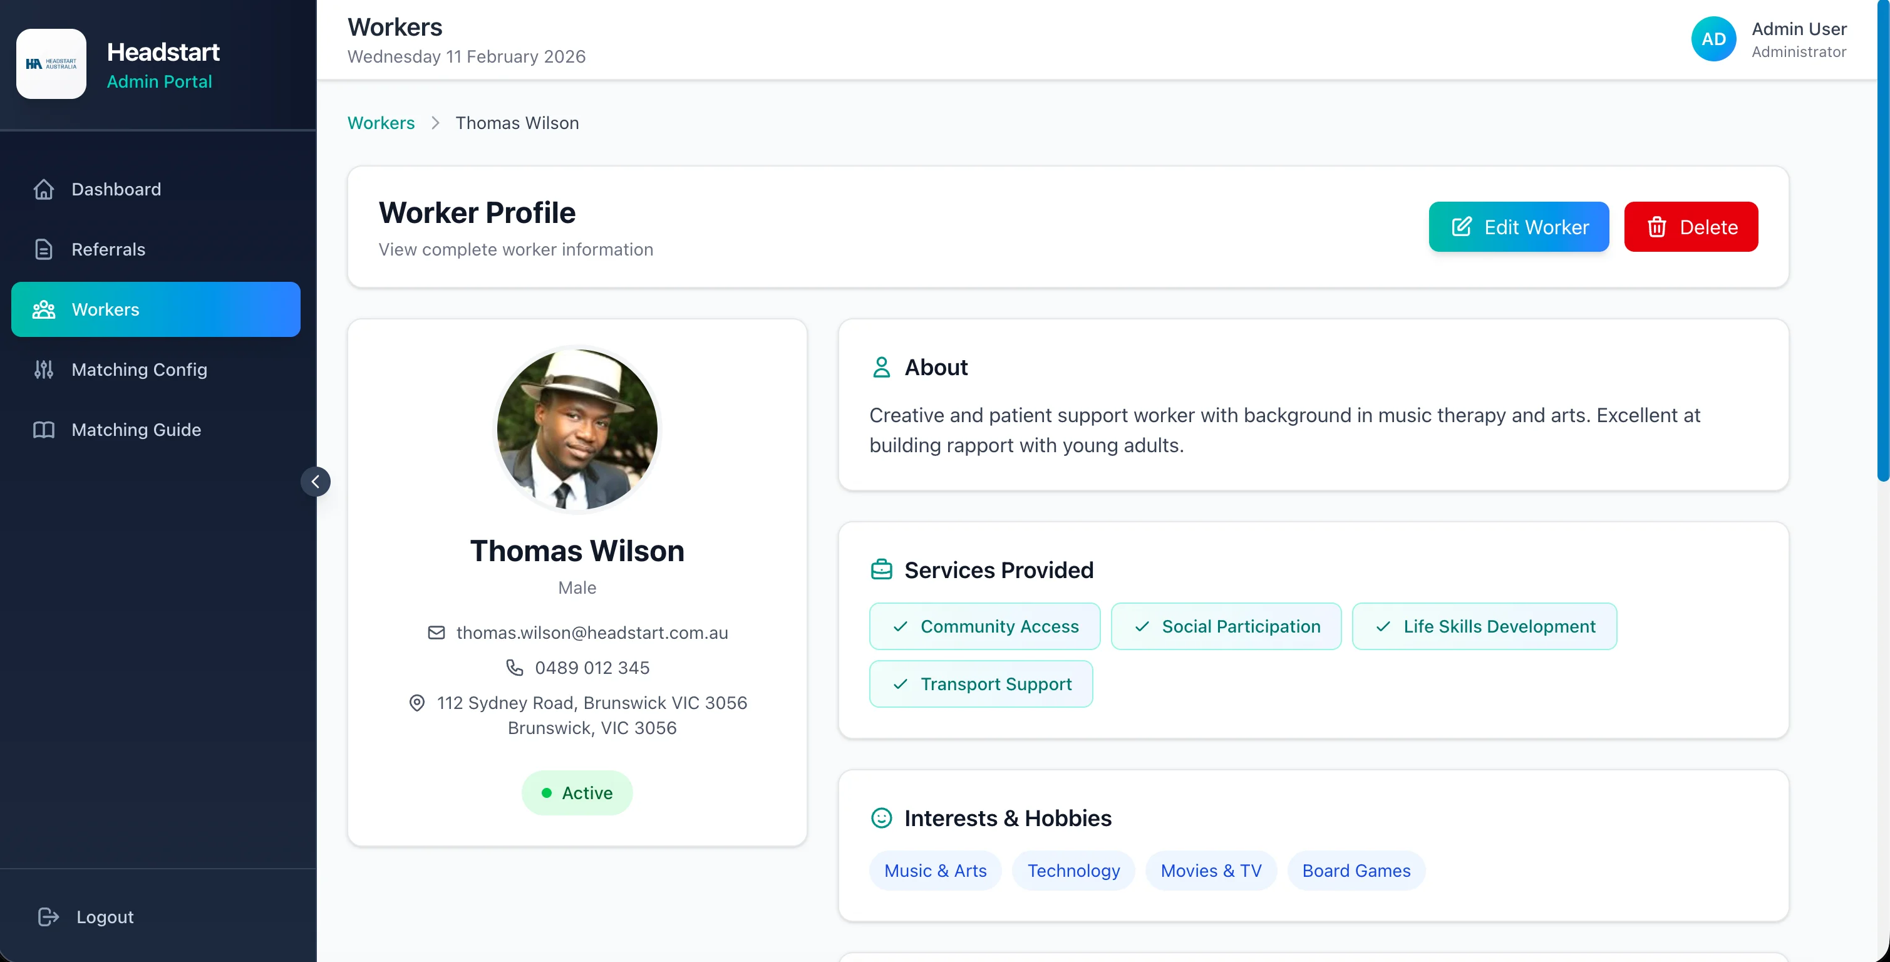
Task: Select the Life Skills Development tag
Action: pyautogui.click(x=1484, y=627)
